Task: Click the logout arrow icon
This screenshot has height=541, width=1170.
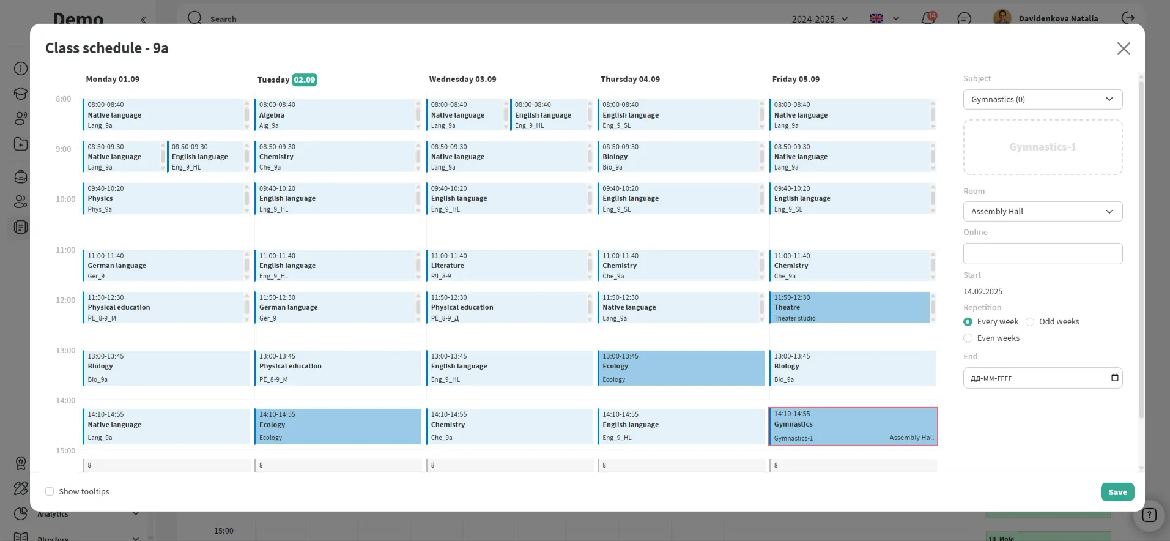Action: tap(1128, 18)
